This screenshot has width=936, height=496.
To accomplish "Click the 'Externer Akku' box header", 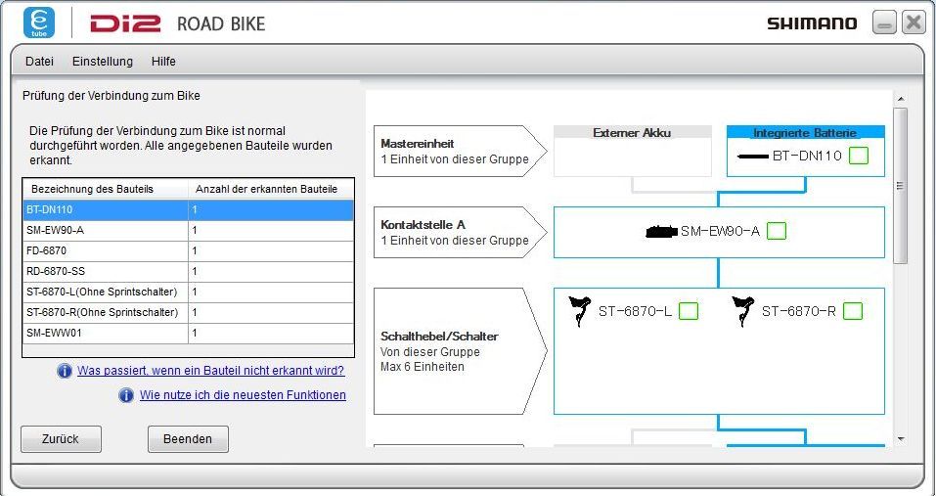I will 633,132.
